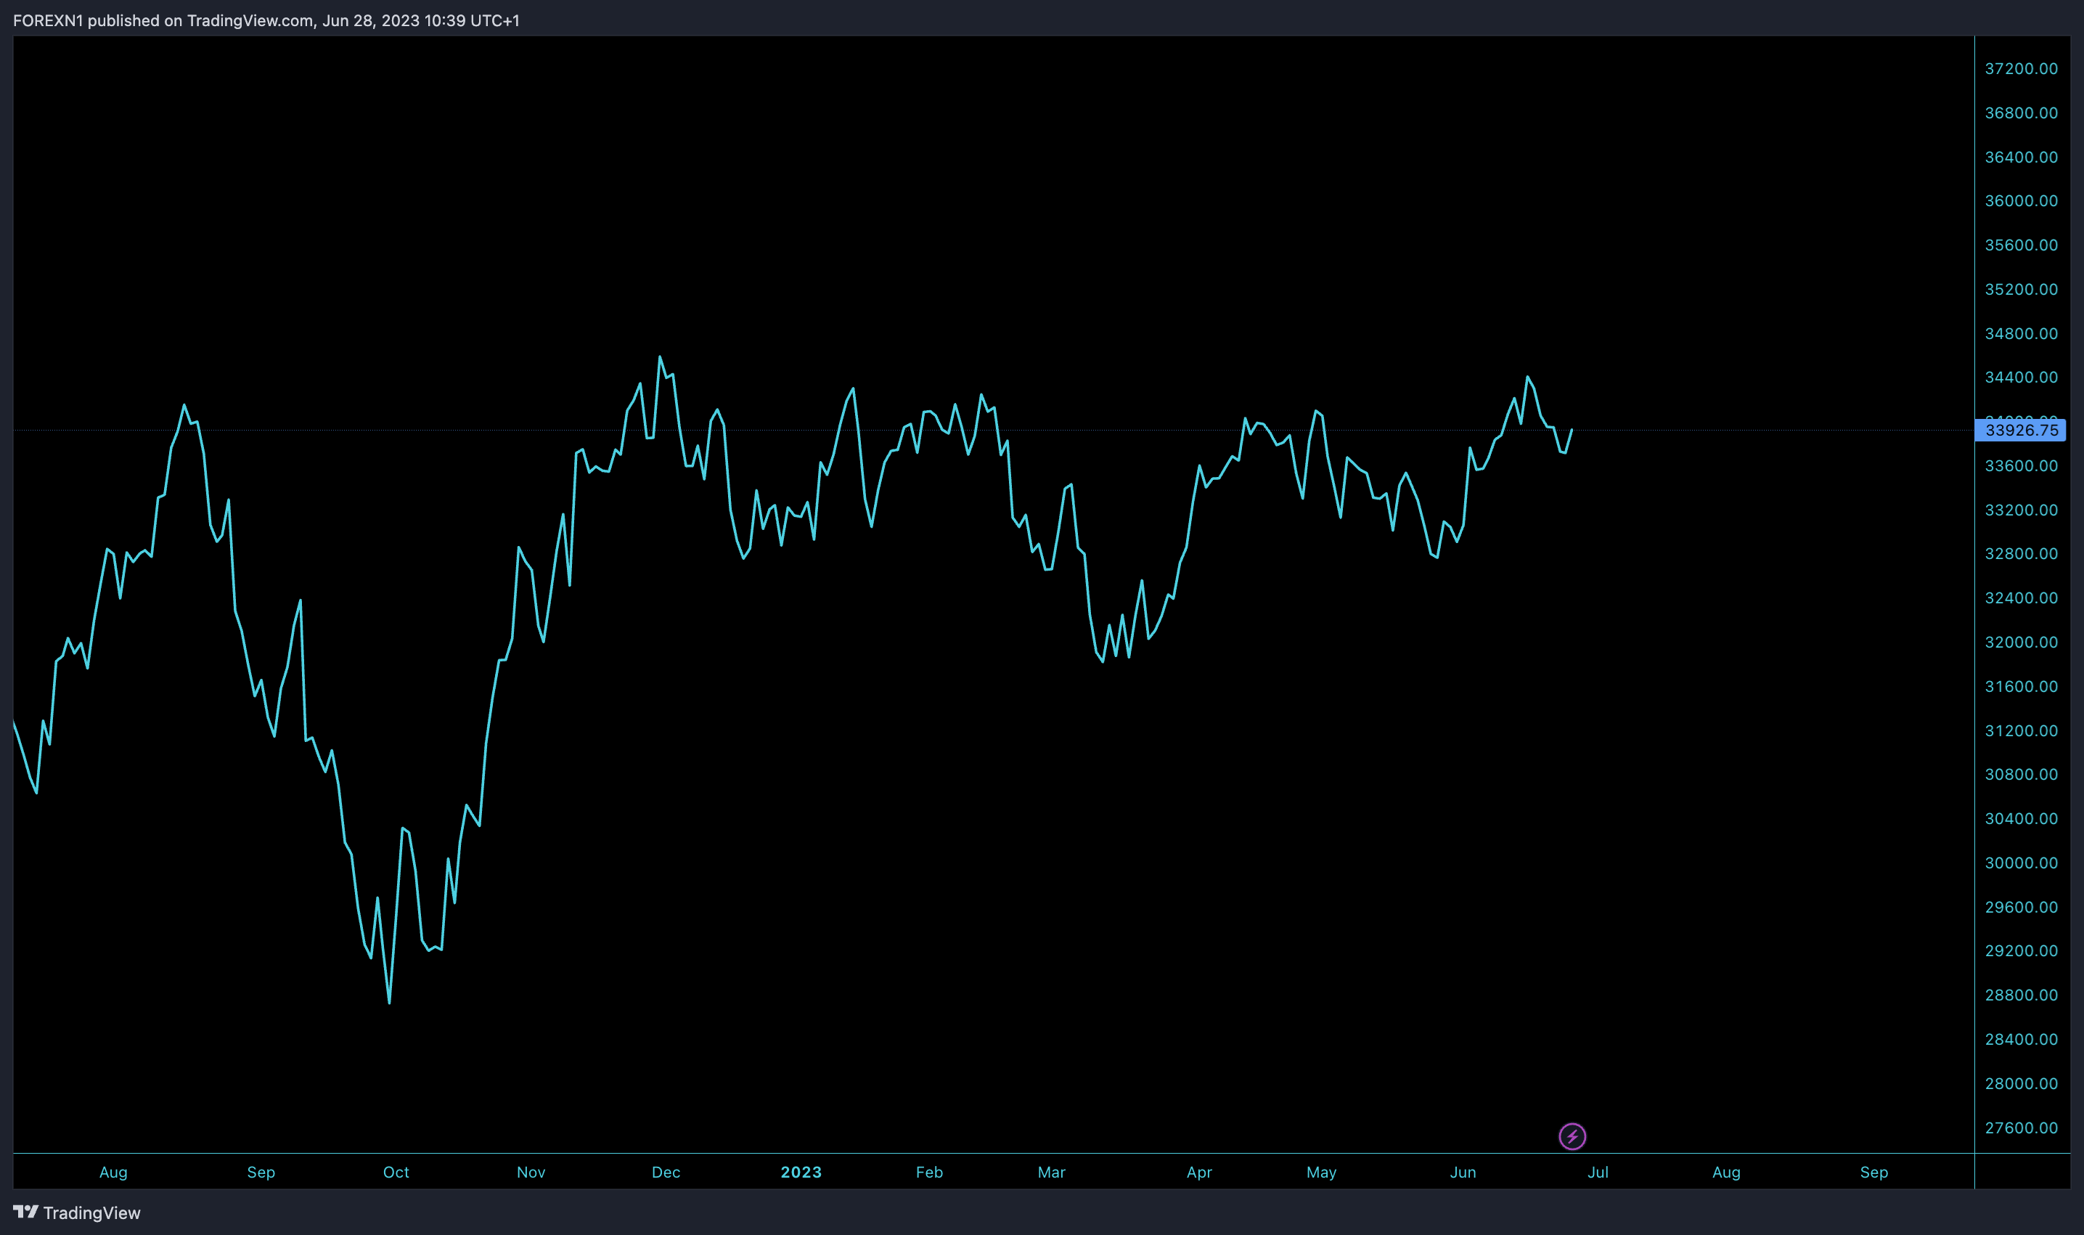
Task: Click the May label on time axis
Action: pos(1321,1173)
